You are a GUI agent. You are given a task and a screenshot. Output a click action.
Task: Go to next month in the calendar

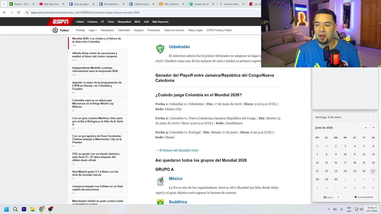[374, 128]
